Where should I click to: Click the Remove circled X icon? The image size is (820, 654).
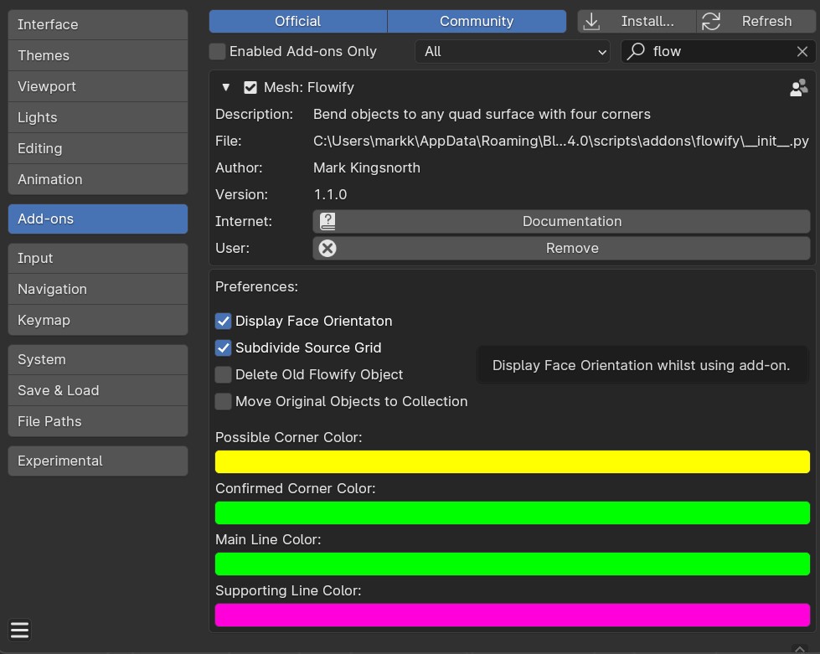coord(327,249)
